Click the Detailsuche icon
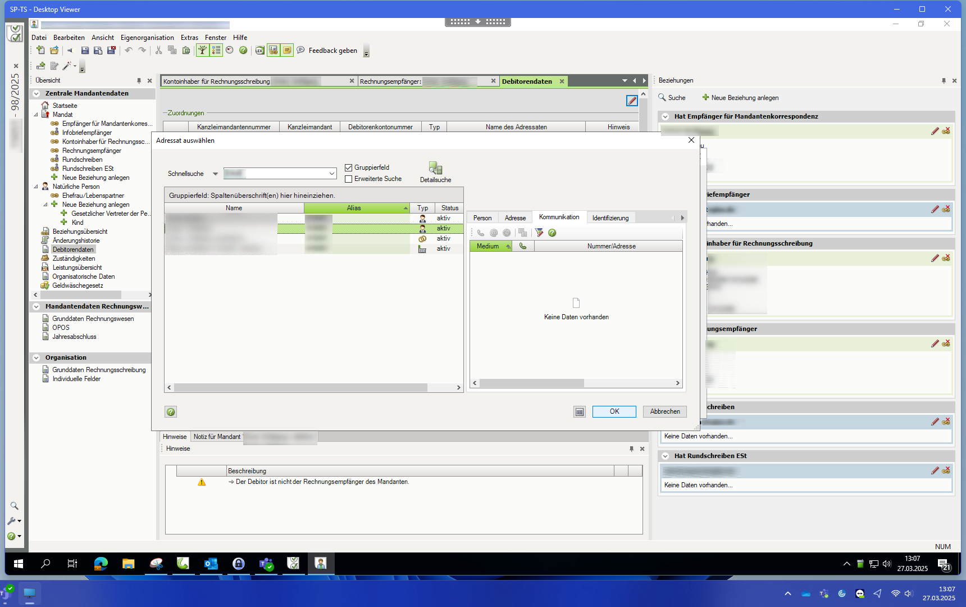Image resolution: width=966 pixels, height=607 pixels. point(435,169)
